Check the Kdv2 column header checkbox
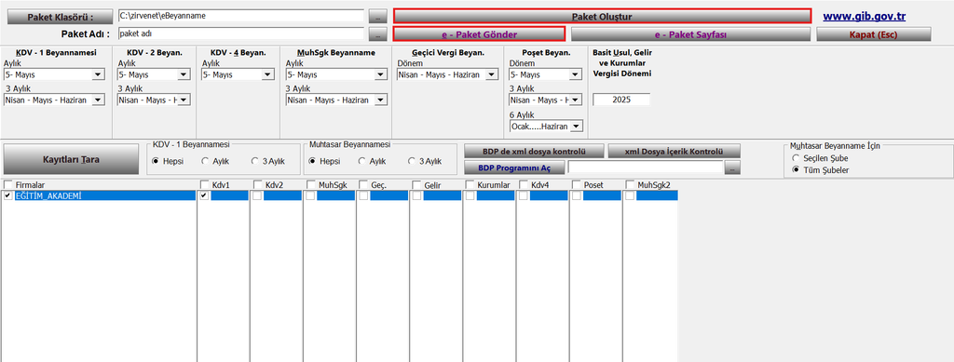954x362 pixels. click(257, 184)
